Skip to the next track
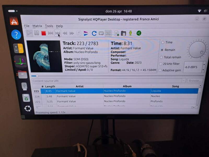 57,33
